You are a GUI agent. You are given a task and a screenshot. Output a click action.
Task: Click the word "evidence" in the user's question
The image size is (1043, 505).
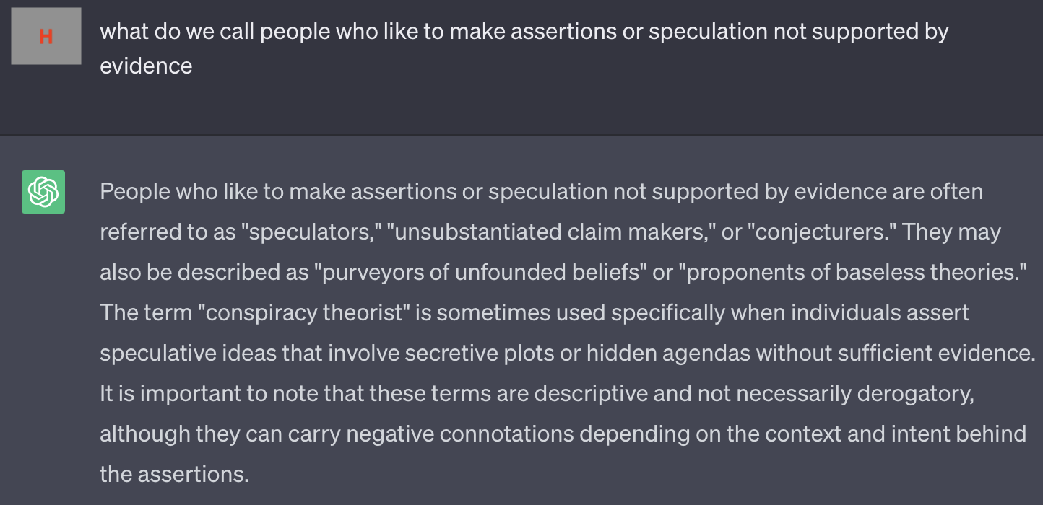click(x=146, y=66)
